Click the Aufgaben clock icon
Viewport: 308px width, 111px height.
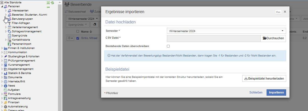6,90
